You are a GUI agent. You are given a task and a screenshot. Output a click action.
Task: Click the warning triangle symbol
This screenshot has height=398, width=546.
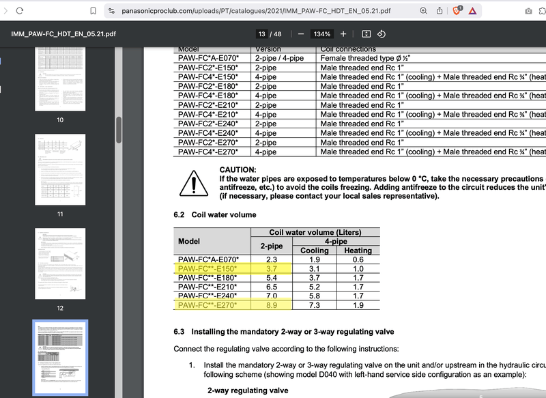click(x=194, y=183)
